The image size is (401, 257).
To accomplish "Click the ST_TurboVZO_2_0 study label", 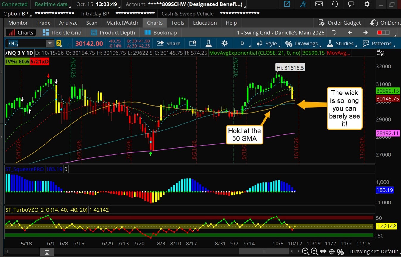I will click(x=46, y=210).
